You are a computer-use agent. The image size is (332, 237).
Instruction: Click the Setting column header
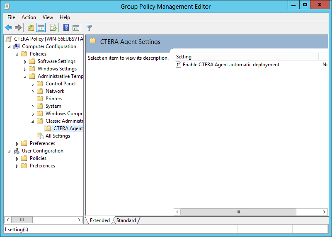(246, 57)
